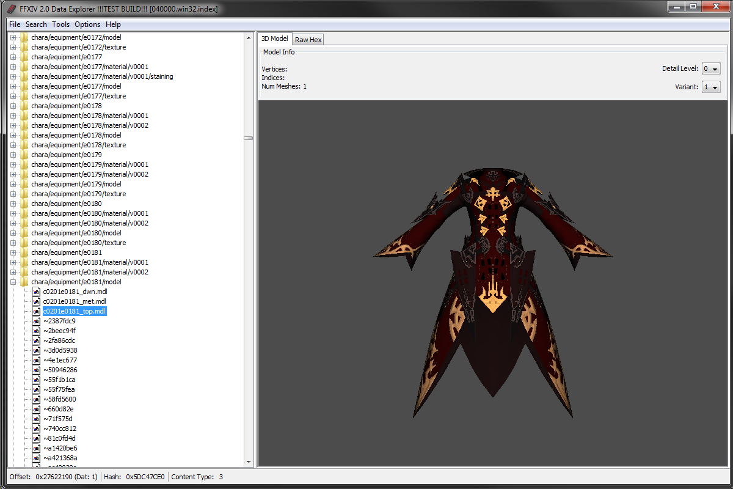Select the chara/equipment/e0177/texture folder

pyautogui.click(x=79, y=96)
